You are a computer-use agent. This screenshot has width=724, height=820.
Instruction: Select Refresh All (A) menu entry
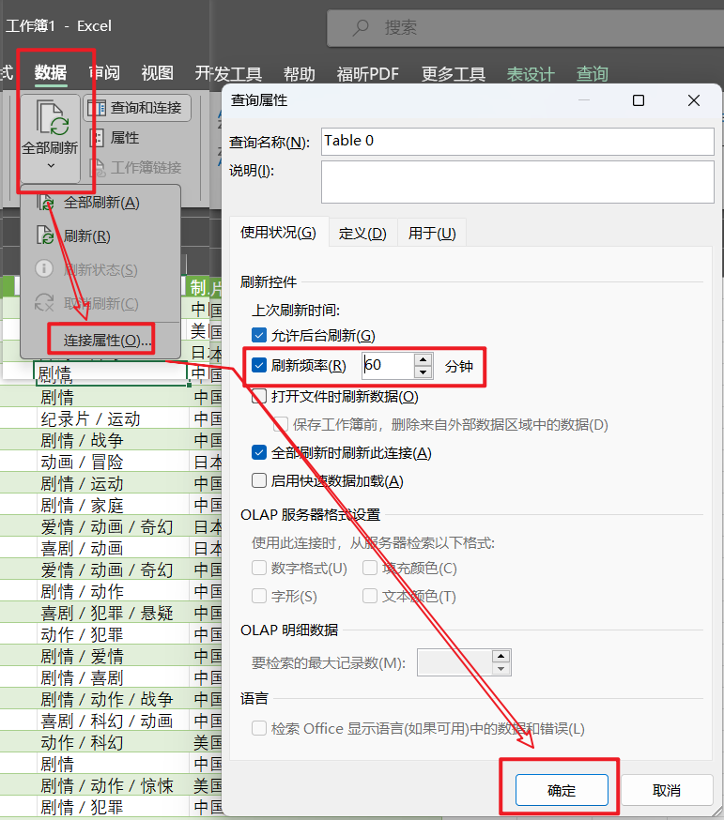(x=100, y=203)
